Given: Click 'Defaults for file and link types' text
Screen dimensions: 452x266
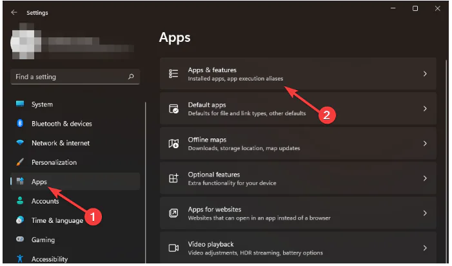Looking at the screenshot, I should [227, 113].
